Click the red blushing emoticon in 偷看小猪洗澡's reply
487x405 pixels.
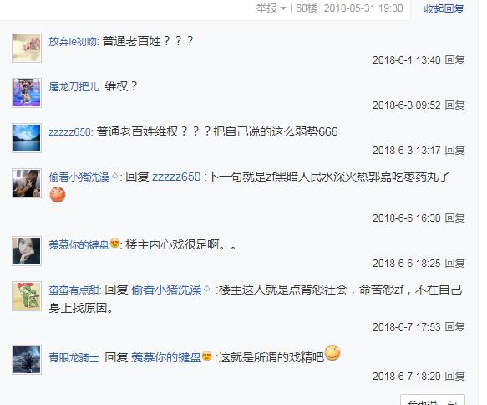coord(58,194)
